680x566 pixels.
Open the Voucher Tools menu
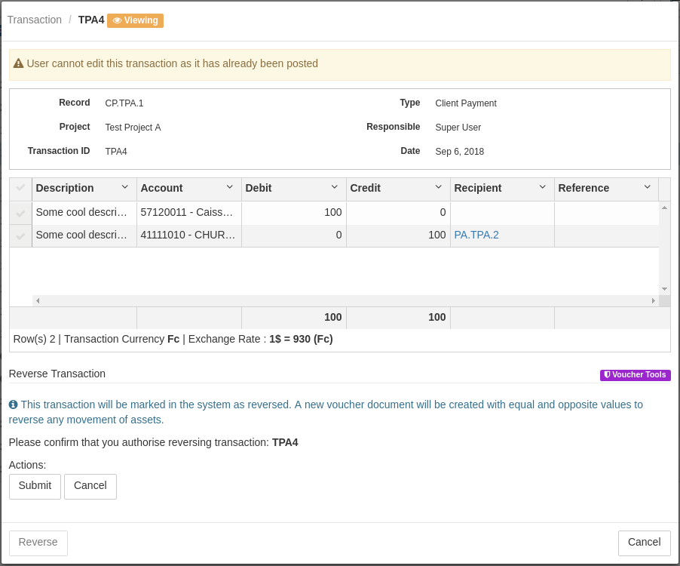pos(637,375)
